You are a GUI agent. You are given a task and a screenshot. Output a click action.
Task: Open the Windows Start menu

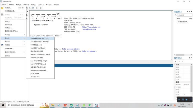[x=3, y=105]
